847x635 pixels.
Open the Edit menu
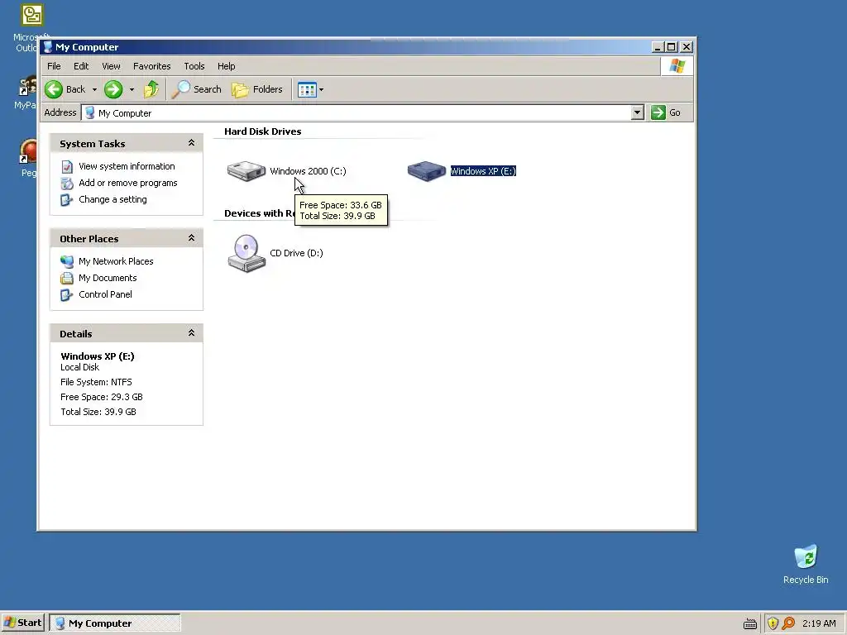pyautogui.click(x=81, y=66)
